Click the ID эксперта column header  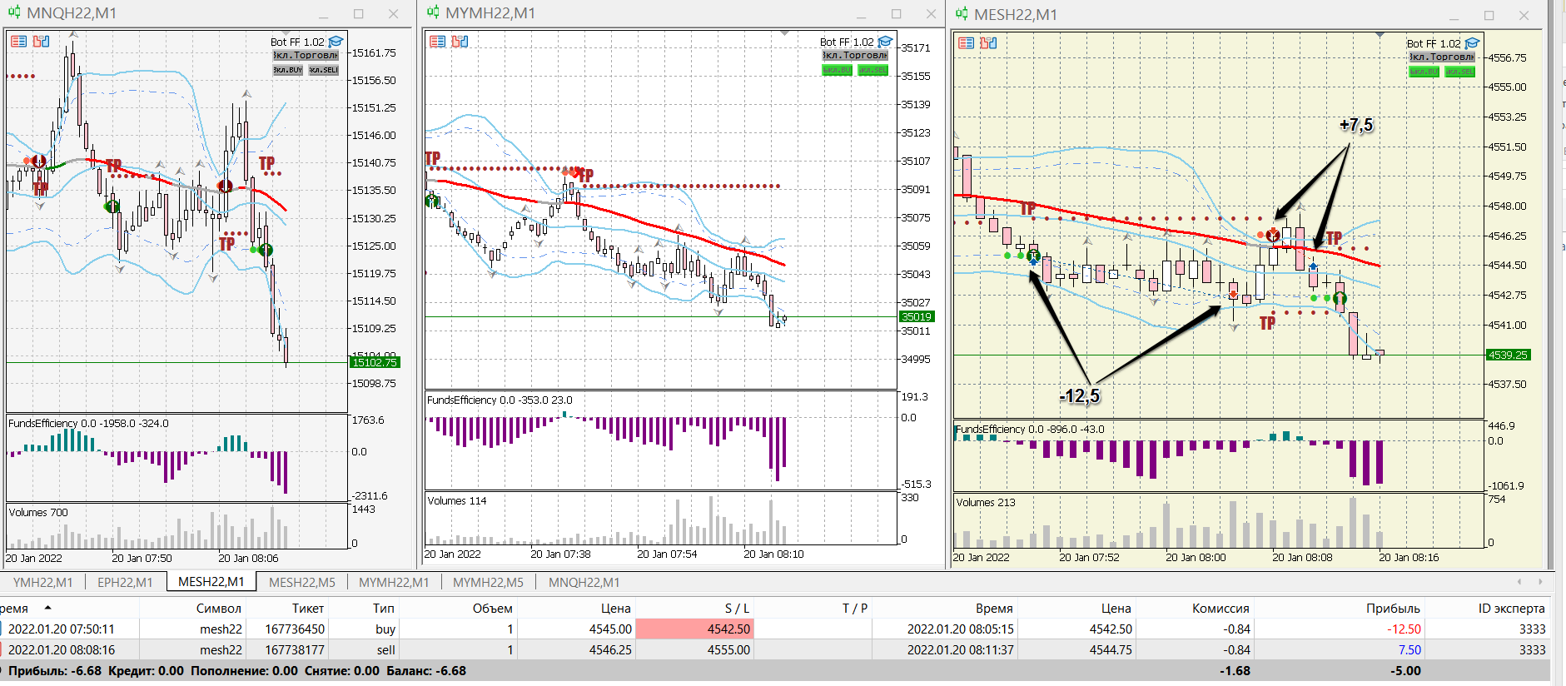coord(1511,609)
